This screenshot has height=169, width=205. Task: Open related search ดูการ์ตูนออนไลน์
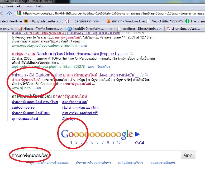(x=25, y=119)
